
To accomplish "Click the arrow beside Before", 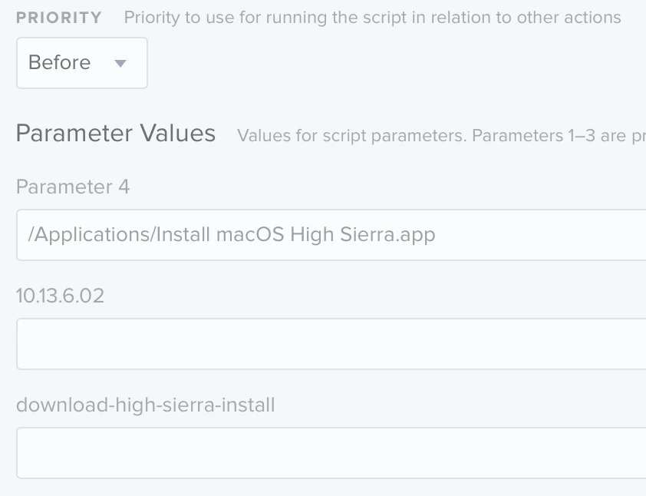I will point(120,63).
